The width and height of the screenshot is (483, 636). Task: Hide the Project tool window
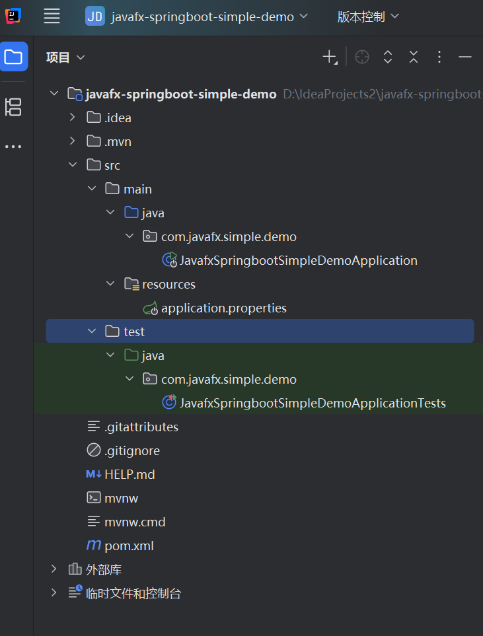465,57
